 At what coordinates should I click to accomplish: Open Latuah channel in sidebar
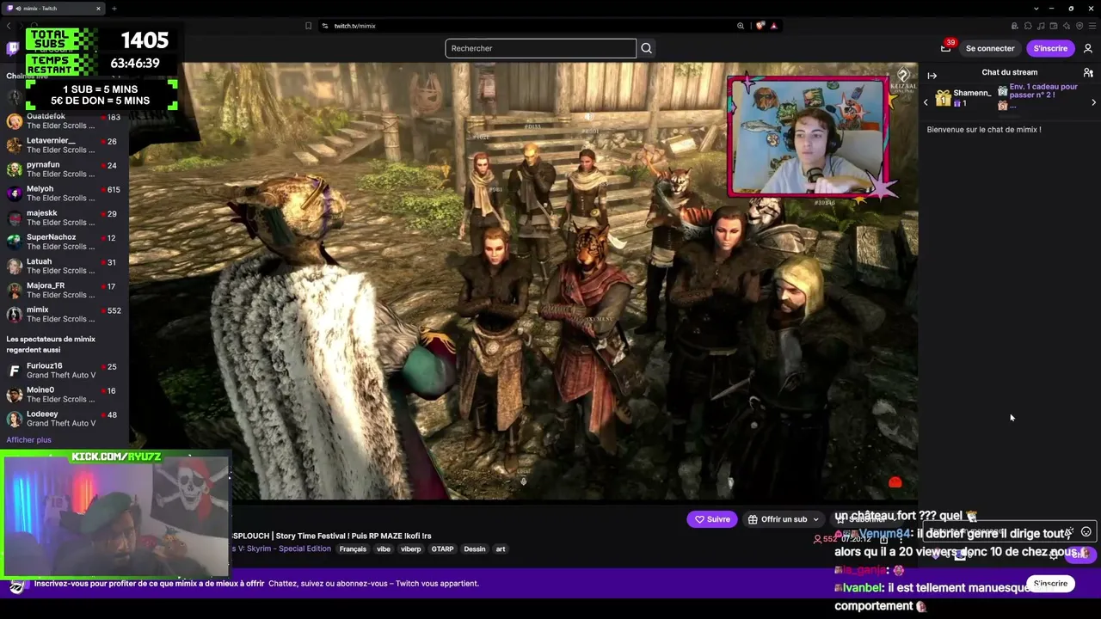pos(65,266)
